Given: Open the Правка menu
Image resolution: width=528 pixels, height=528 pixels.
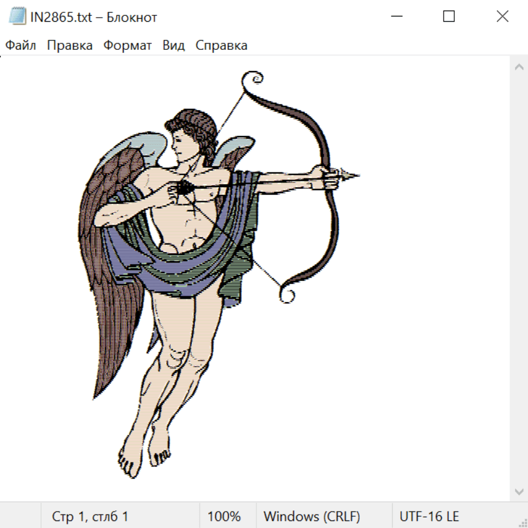Looking at the screenshot, I should 70,46.
